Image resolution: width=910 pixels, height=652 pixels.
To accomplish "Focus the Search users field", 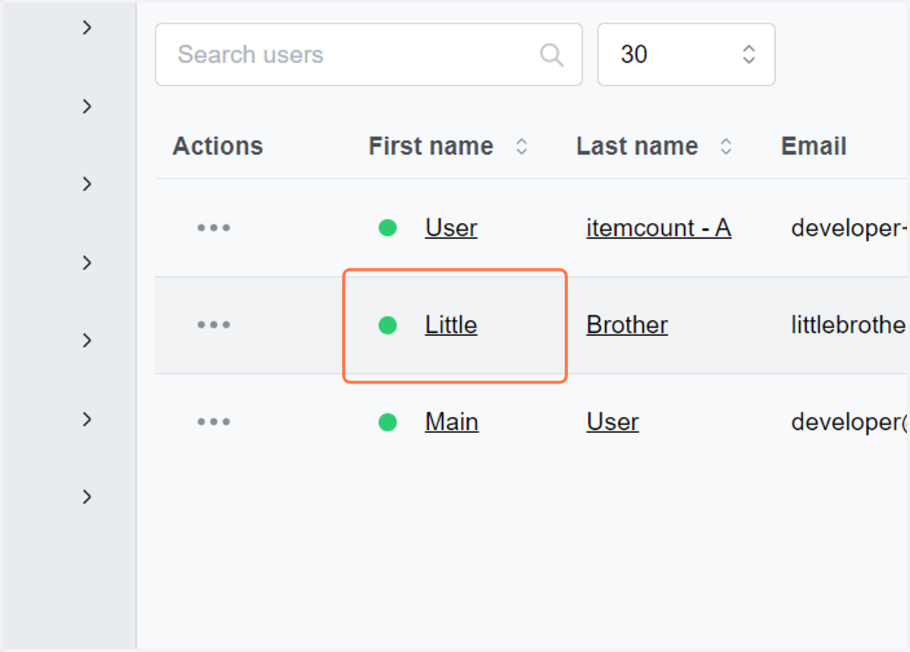I will click(x=369, y=55).
